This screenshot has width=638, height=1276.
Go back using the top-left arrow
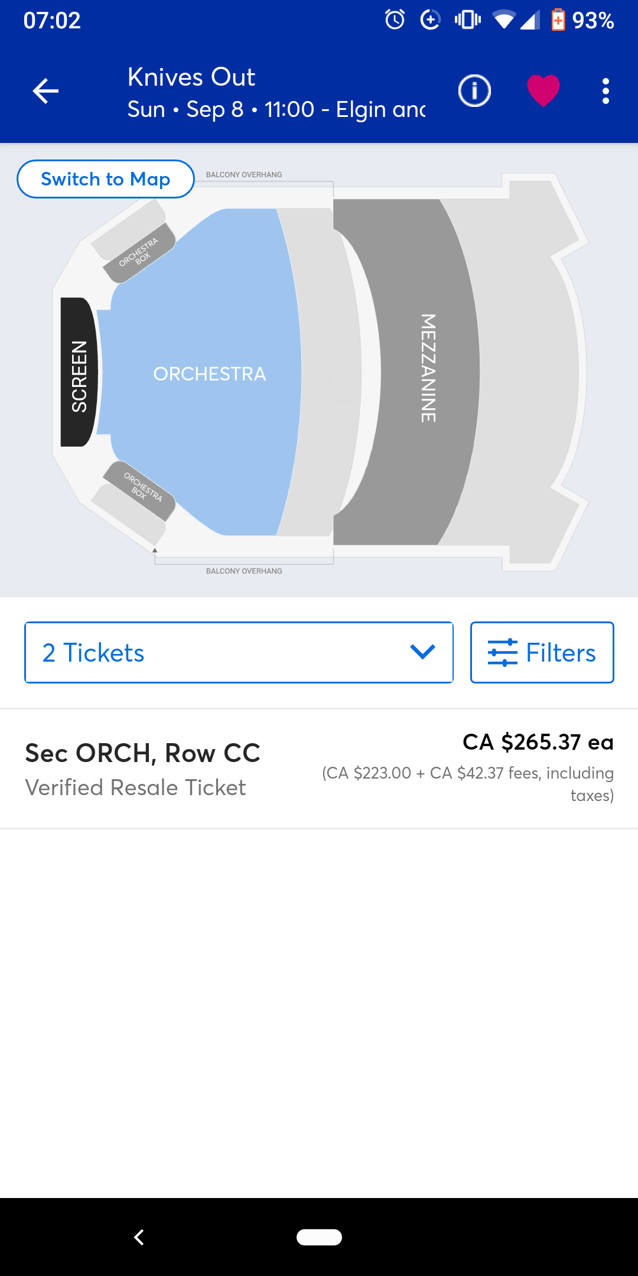[45, 90]
